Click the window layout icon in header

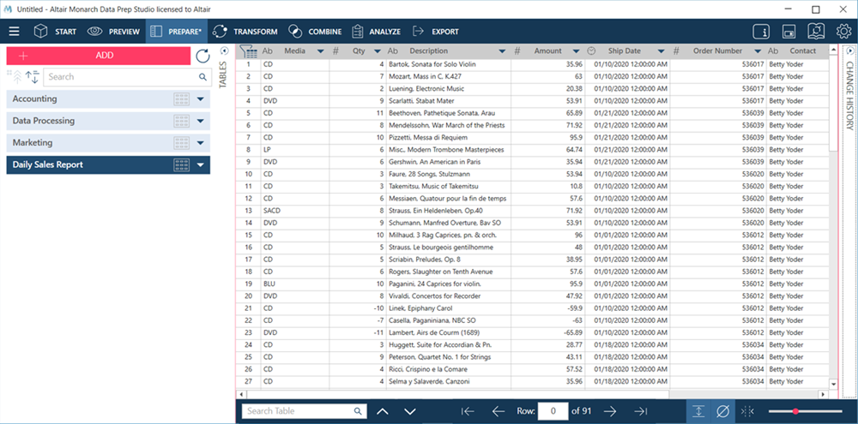(x=789, y=32)
